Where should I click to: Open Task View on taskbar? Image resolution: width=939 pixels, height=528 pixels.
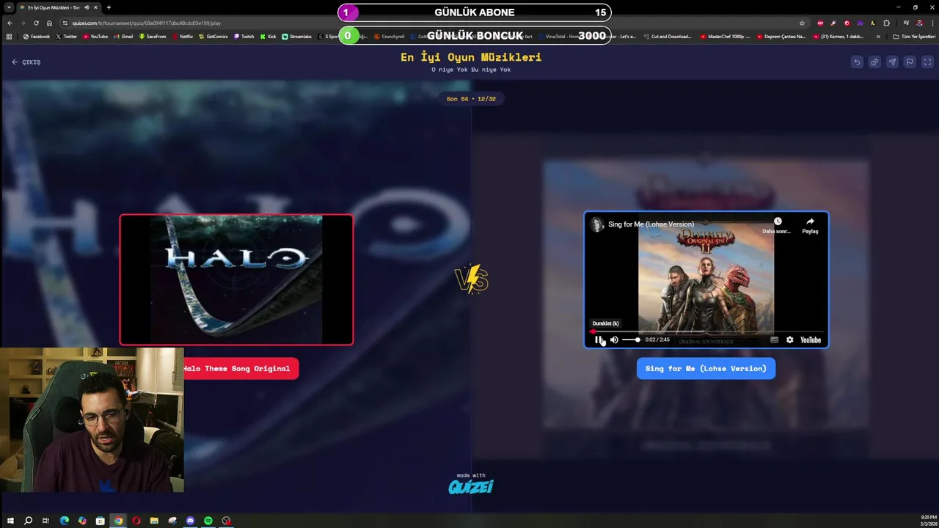point(45,521)
